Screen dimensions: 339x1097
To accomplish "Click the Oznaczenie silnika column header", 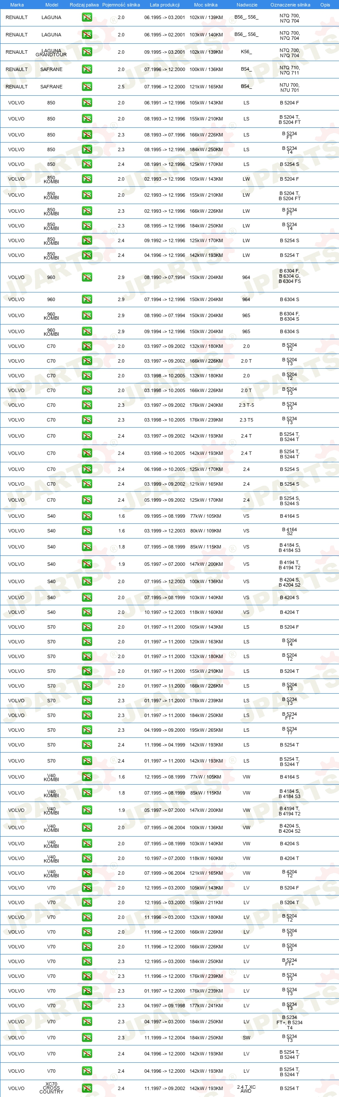I will [290, 5].
